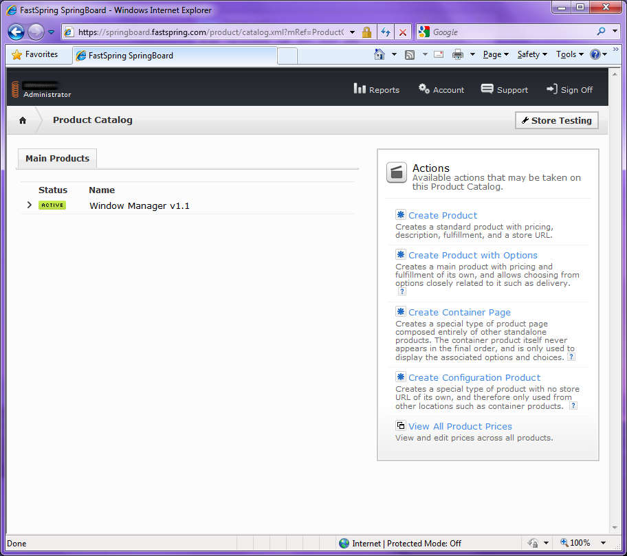Screen dimensions: 627x556
Task: Open the Account settings link
Action: pos(441,89)
